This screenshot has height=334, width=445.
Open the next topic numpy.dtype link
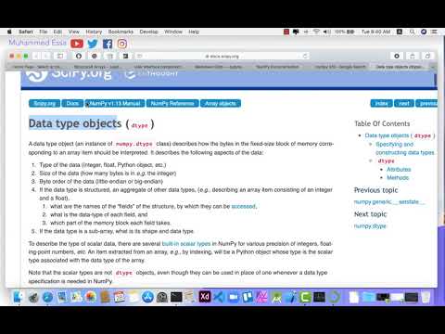click(370, 226)
